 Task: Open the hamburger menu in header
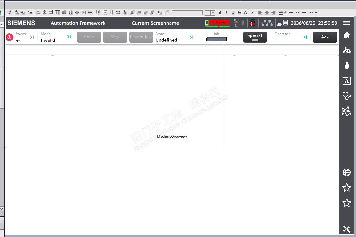click(347, 23)
